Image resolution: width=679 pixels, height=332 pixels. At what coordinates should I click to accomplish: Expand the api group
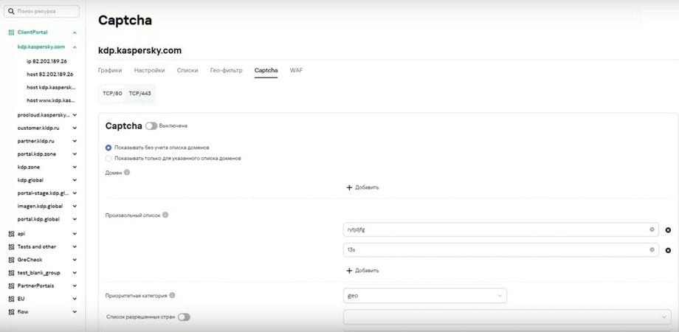(75, 234)
